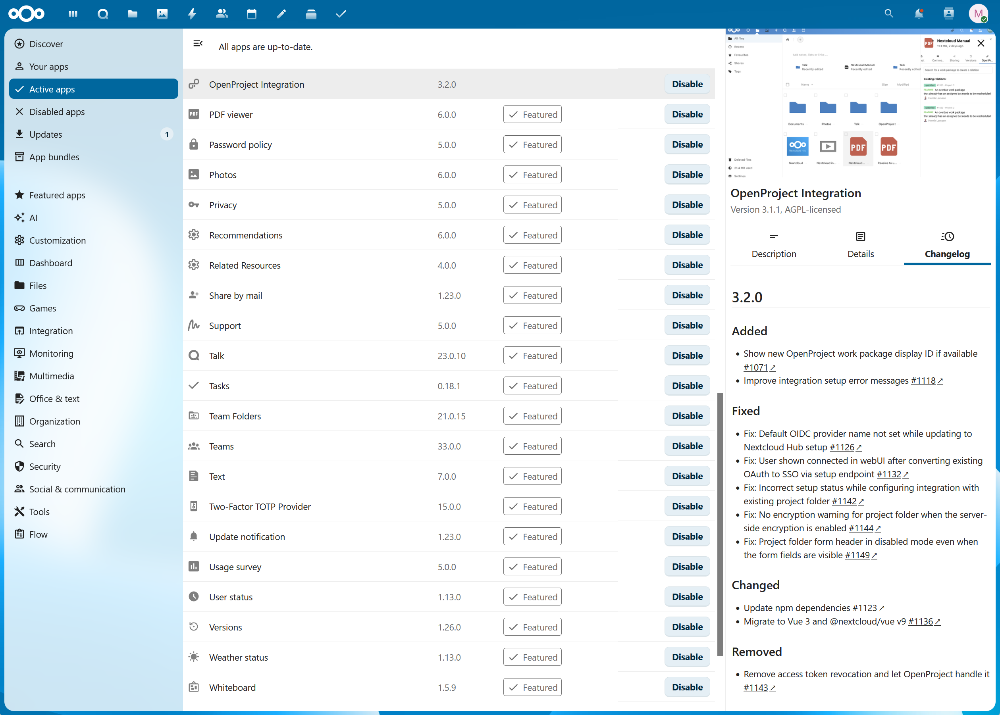The height and width of the screenshot is (715, 1000).
Task: Disable the Talk app
Action: pos(687,355)
